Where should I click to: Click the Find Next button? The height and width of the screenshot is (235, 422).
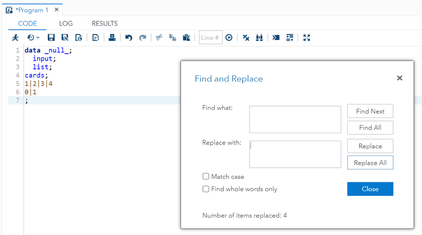(x=370, y=111)
